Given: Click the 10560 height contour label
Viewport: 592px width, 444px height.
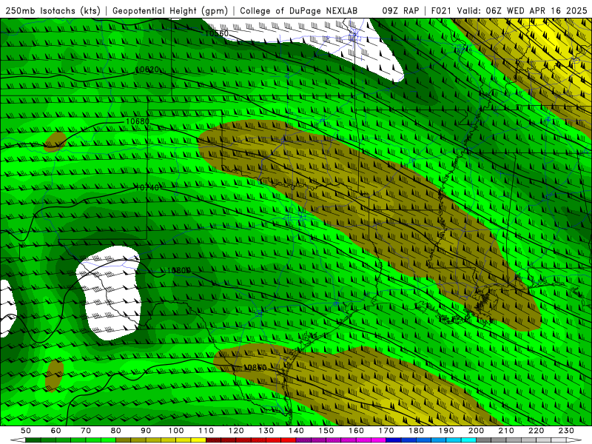Looking at the screenshot, I should pyautogui.click(x=217, y=33).
